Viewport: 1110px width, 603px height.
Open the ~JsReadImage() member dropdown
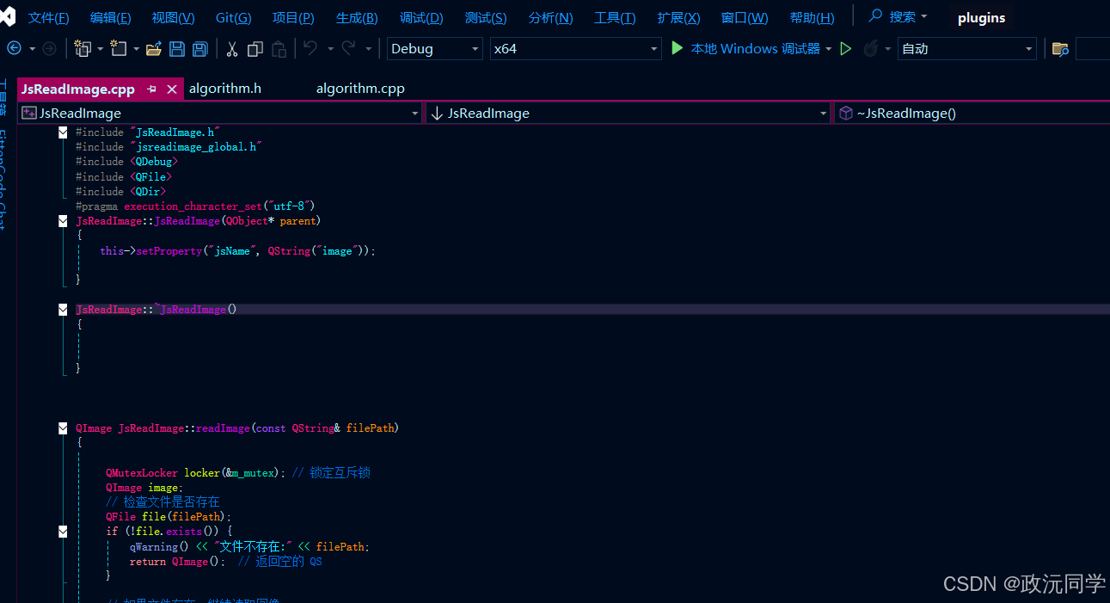tap(972, 113)
